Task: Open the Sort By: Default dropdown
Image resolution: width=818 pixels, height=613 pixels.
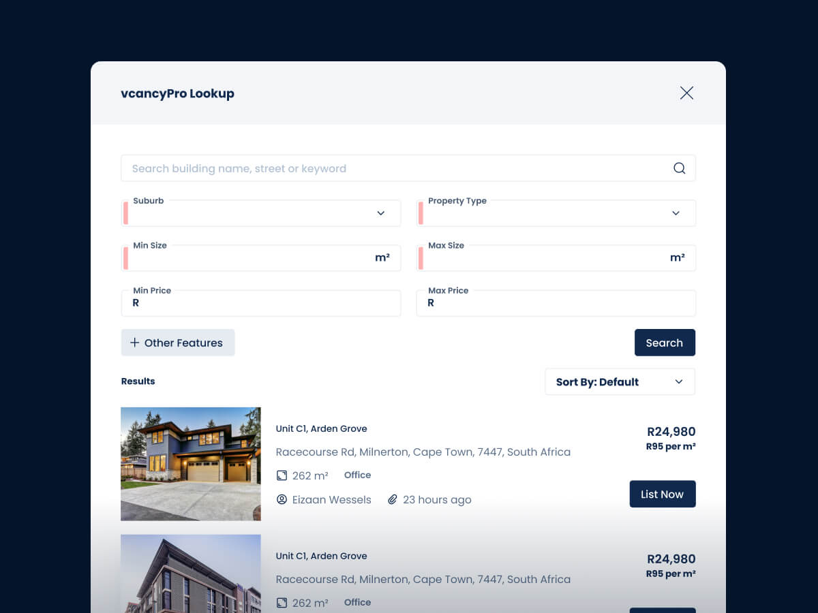Action: [x=620, y=382]
